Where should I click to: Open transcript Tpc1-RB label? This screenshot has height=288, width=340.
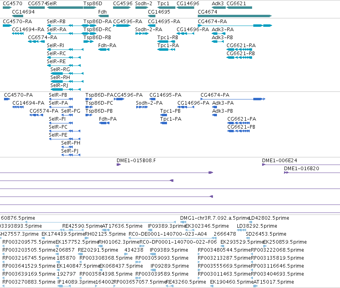point(168,37)
